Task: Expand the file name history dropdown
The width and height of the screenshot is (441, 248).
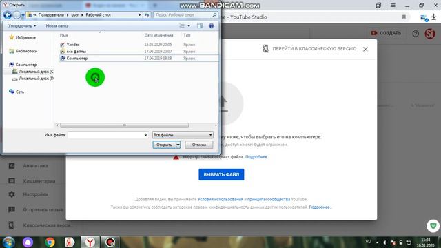Action: point(145,135)
